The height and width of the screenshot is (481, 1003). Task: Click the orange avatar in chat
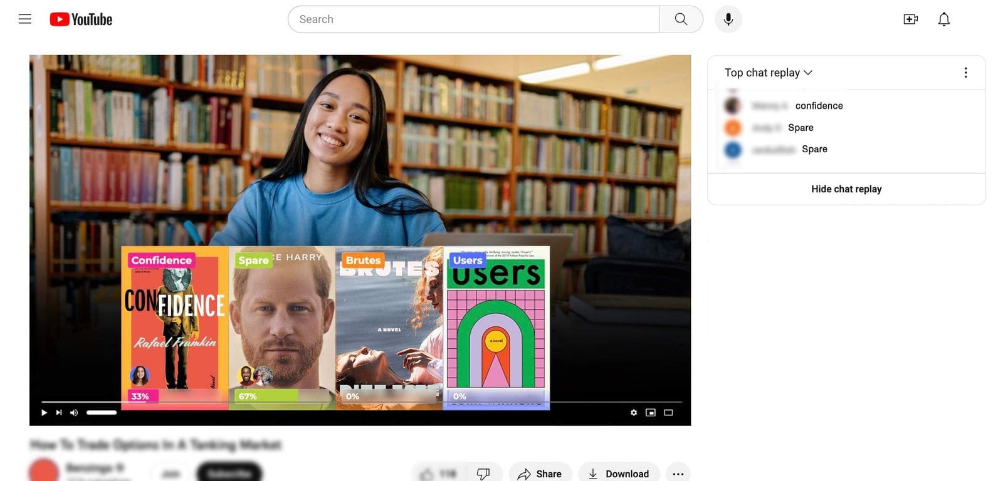pos(733,128)
